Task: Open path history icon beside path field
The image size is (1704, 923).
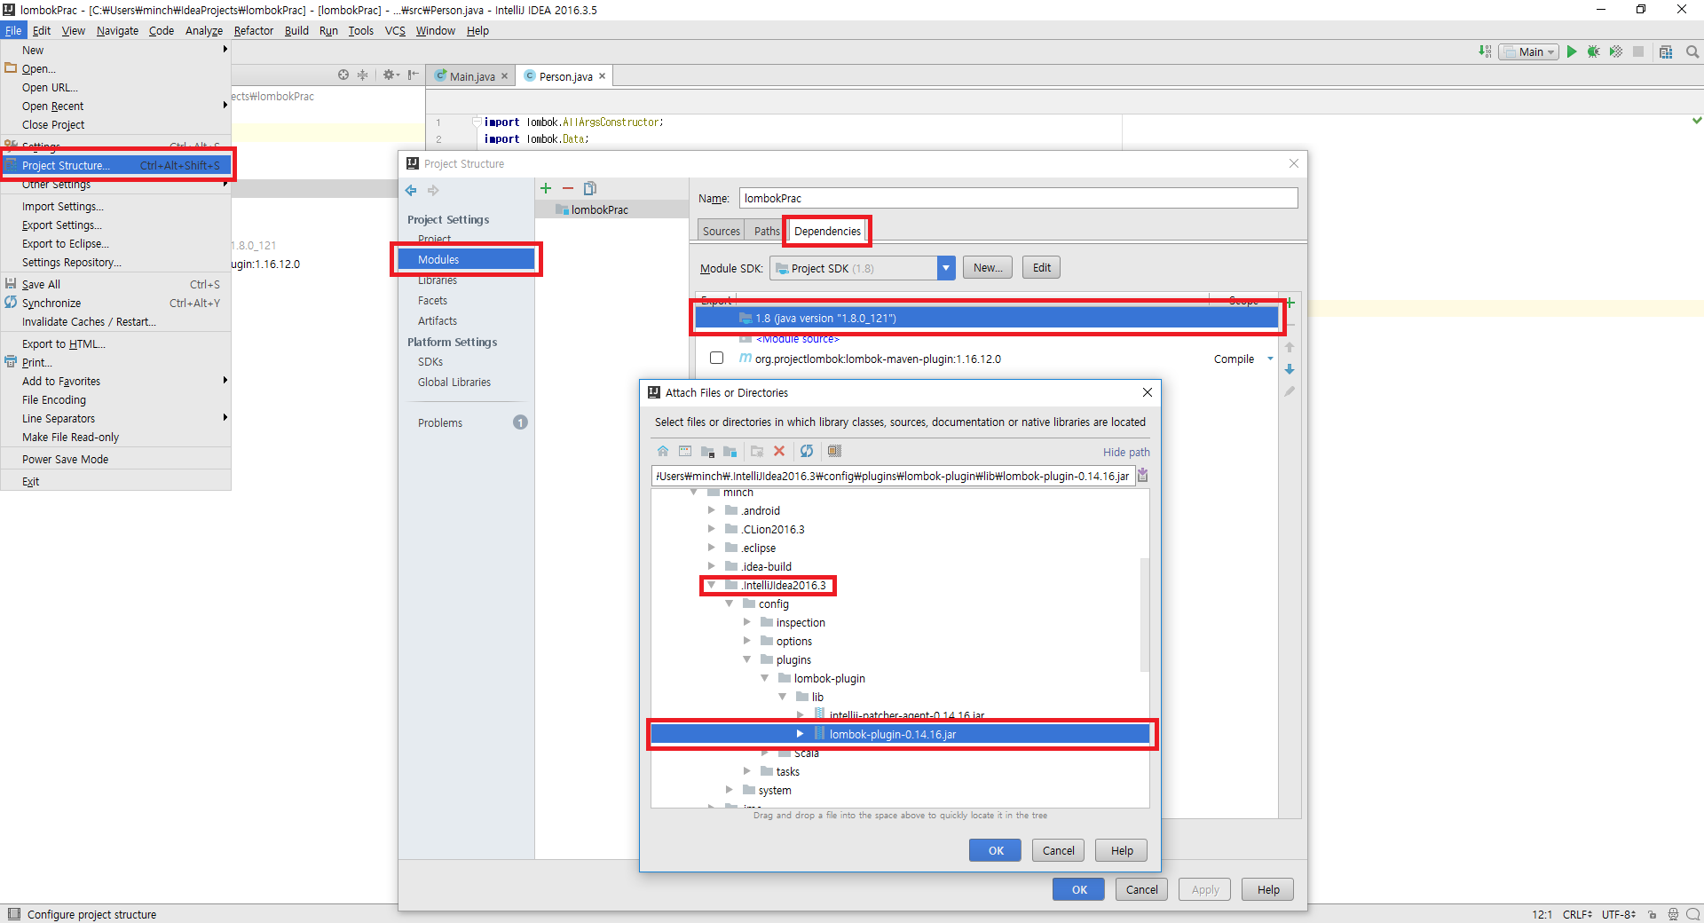Action: (1143, 476)
